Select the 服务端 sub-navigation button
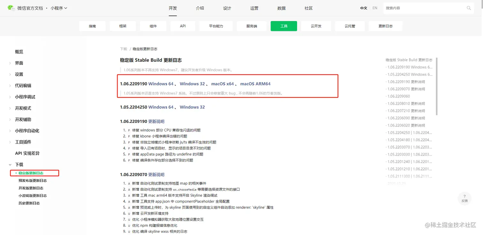The width and height of the screenshot is (483, 235). click(x=251, y=26)
